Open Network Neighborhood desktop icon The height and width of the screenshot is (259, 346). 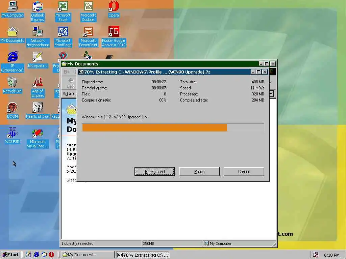pos(38,36)
